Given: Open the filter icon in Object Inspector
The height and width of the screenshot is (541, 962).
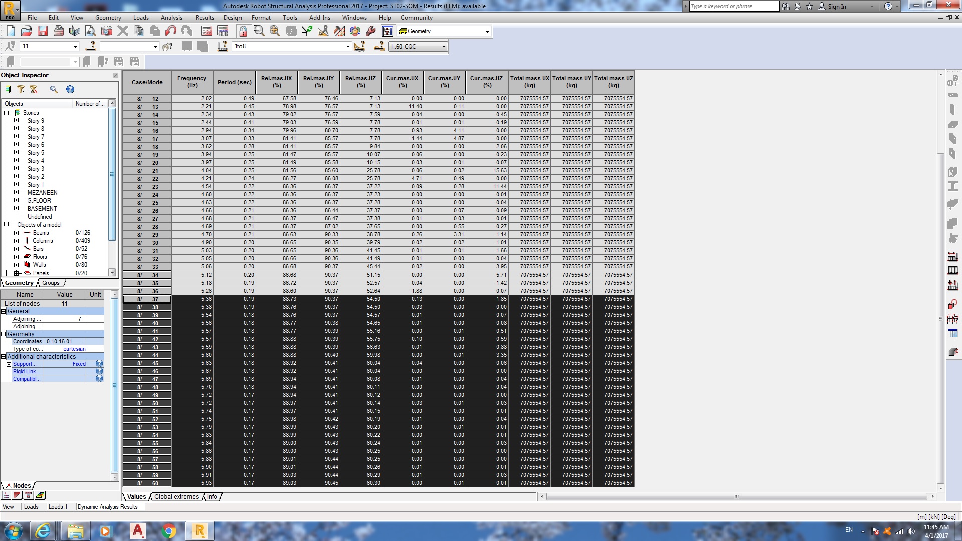Looking at the screenshot, I should point(21,89).
